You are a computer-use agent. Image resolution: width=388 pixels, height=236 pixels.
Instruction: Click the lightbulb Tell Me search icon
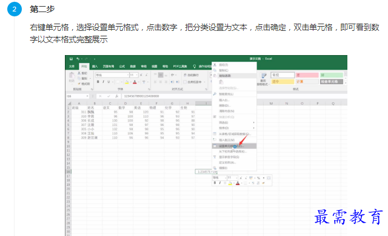(x=195, y=67)
